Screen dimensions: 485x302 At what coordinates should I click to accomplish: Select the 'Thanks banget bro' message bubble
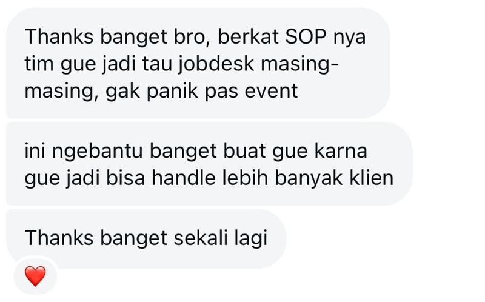coord(198,63)
